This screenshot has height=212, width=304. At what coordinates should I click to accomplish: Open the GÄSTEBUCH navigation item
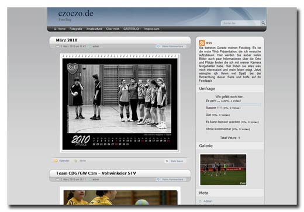click(132, 29)
